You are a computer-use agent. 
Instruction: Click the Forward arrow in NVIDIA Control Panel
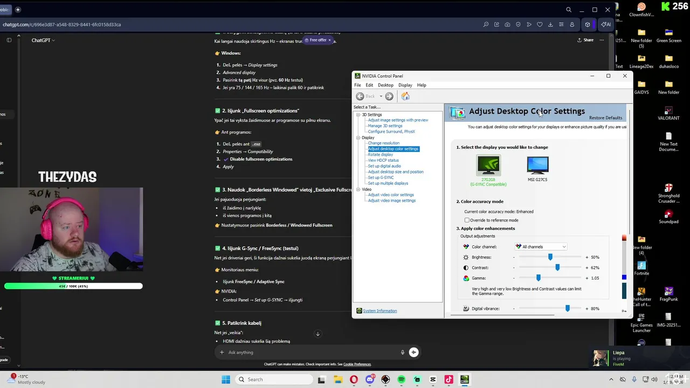[x=389, y=96]
